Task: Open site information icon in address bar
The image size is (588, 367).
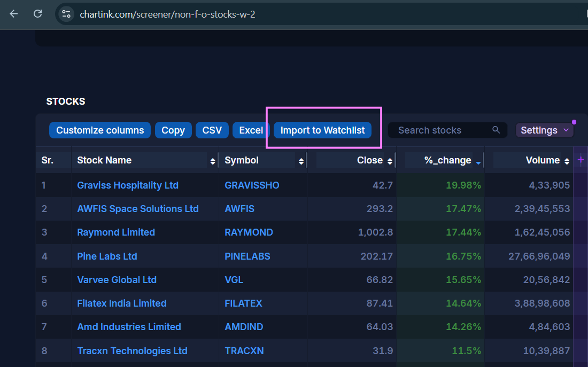Action: [x=66, y=14]
